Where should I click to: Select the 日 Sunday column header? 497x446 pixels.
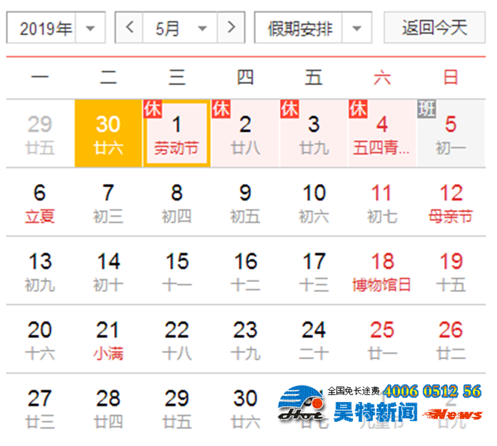pos(450,78)
